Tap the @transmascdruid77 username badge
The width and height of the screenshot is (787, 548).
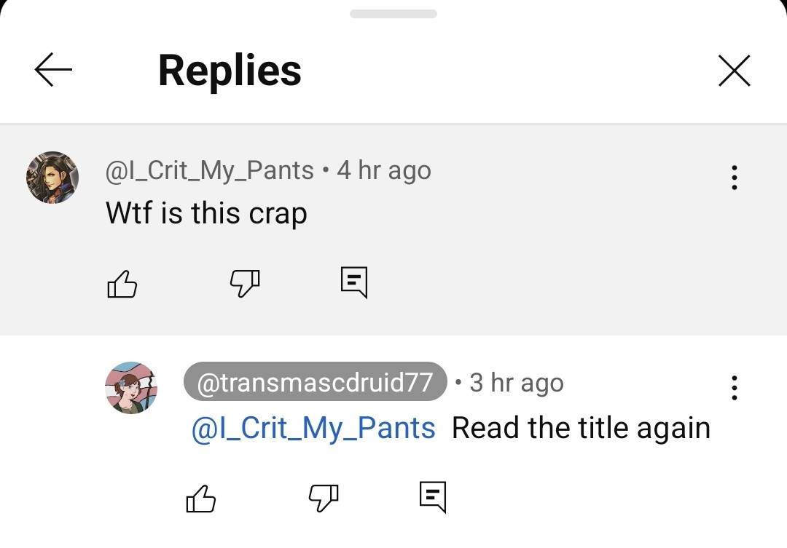(315, 382)
